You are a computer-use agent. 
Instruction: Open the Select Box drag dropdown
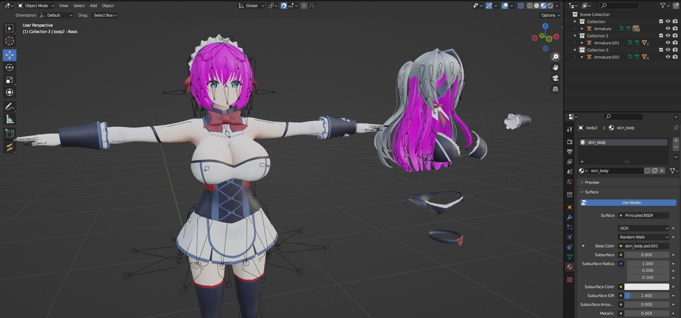(x=105, y=15)
